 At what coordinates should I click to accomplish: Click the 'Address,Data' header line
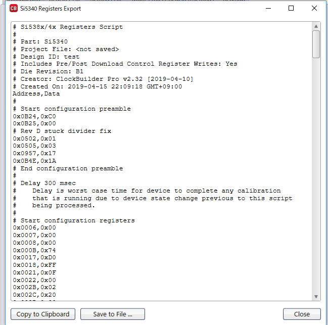click(36, 94)
